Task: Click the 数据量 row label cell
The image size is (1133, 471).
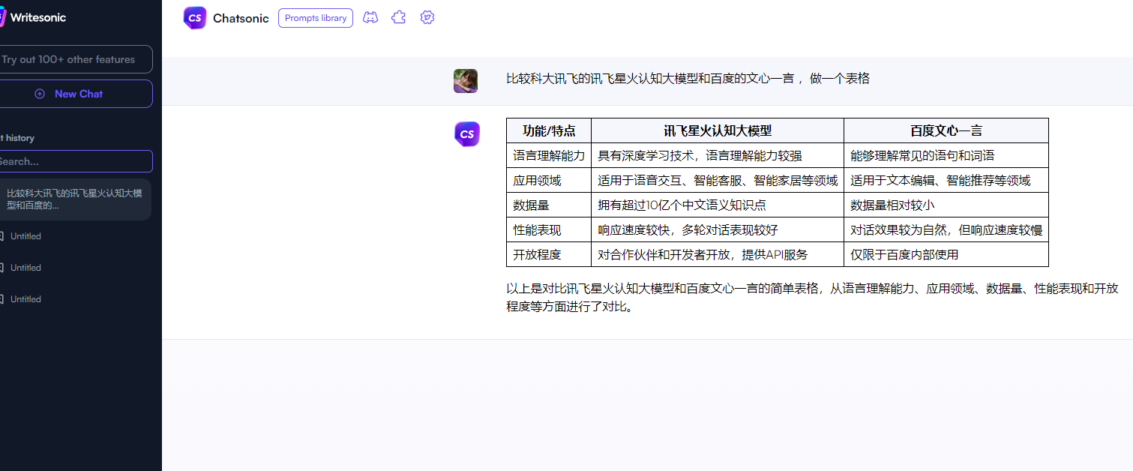Action: pyautogui.click(x=549, y=205)
